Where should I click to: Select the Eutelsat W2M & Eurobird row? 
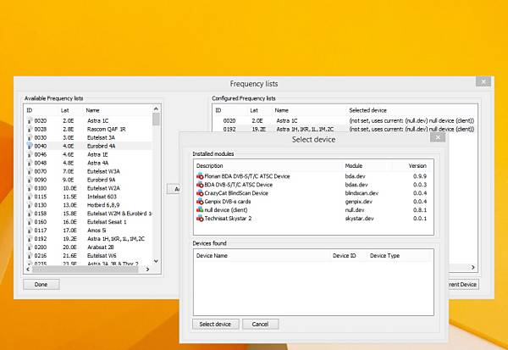coord(89,214)
